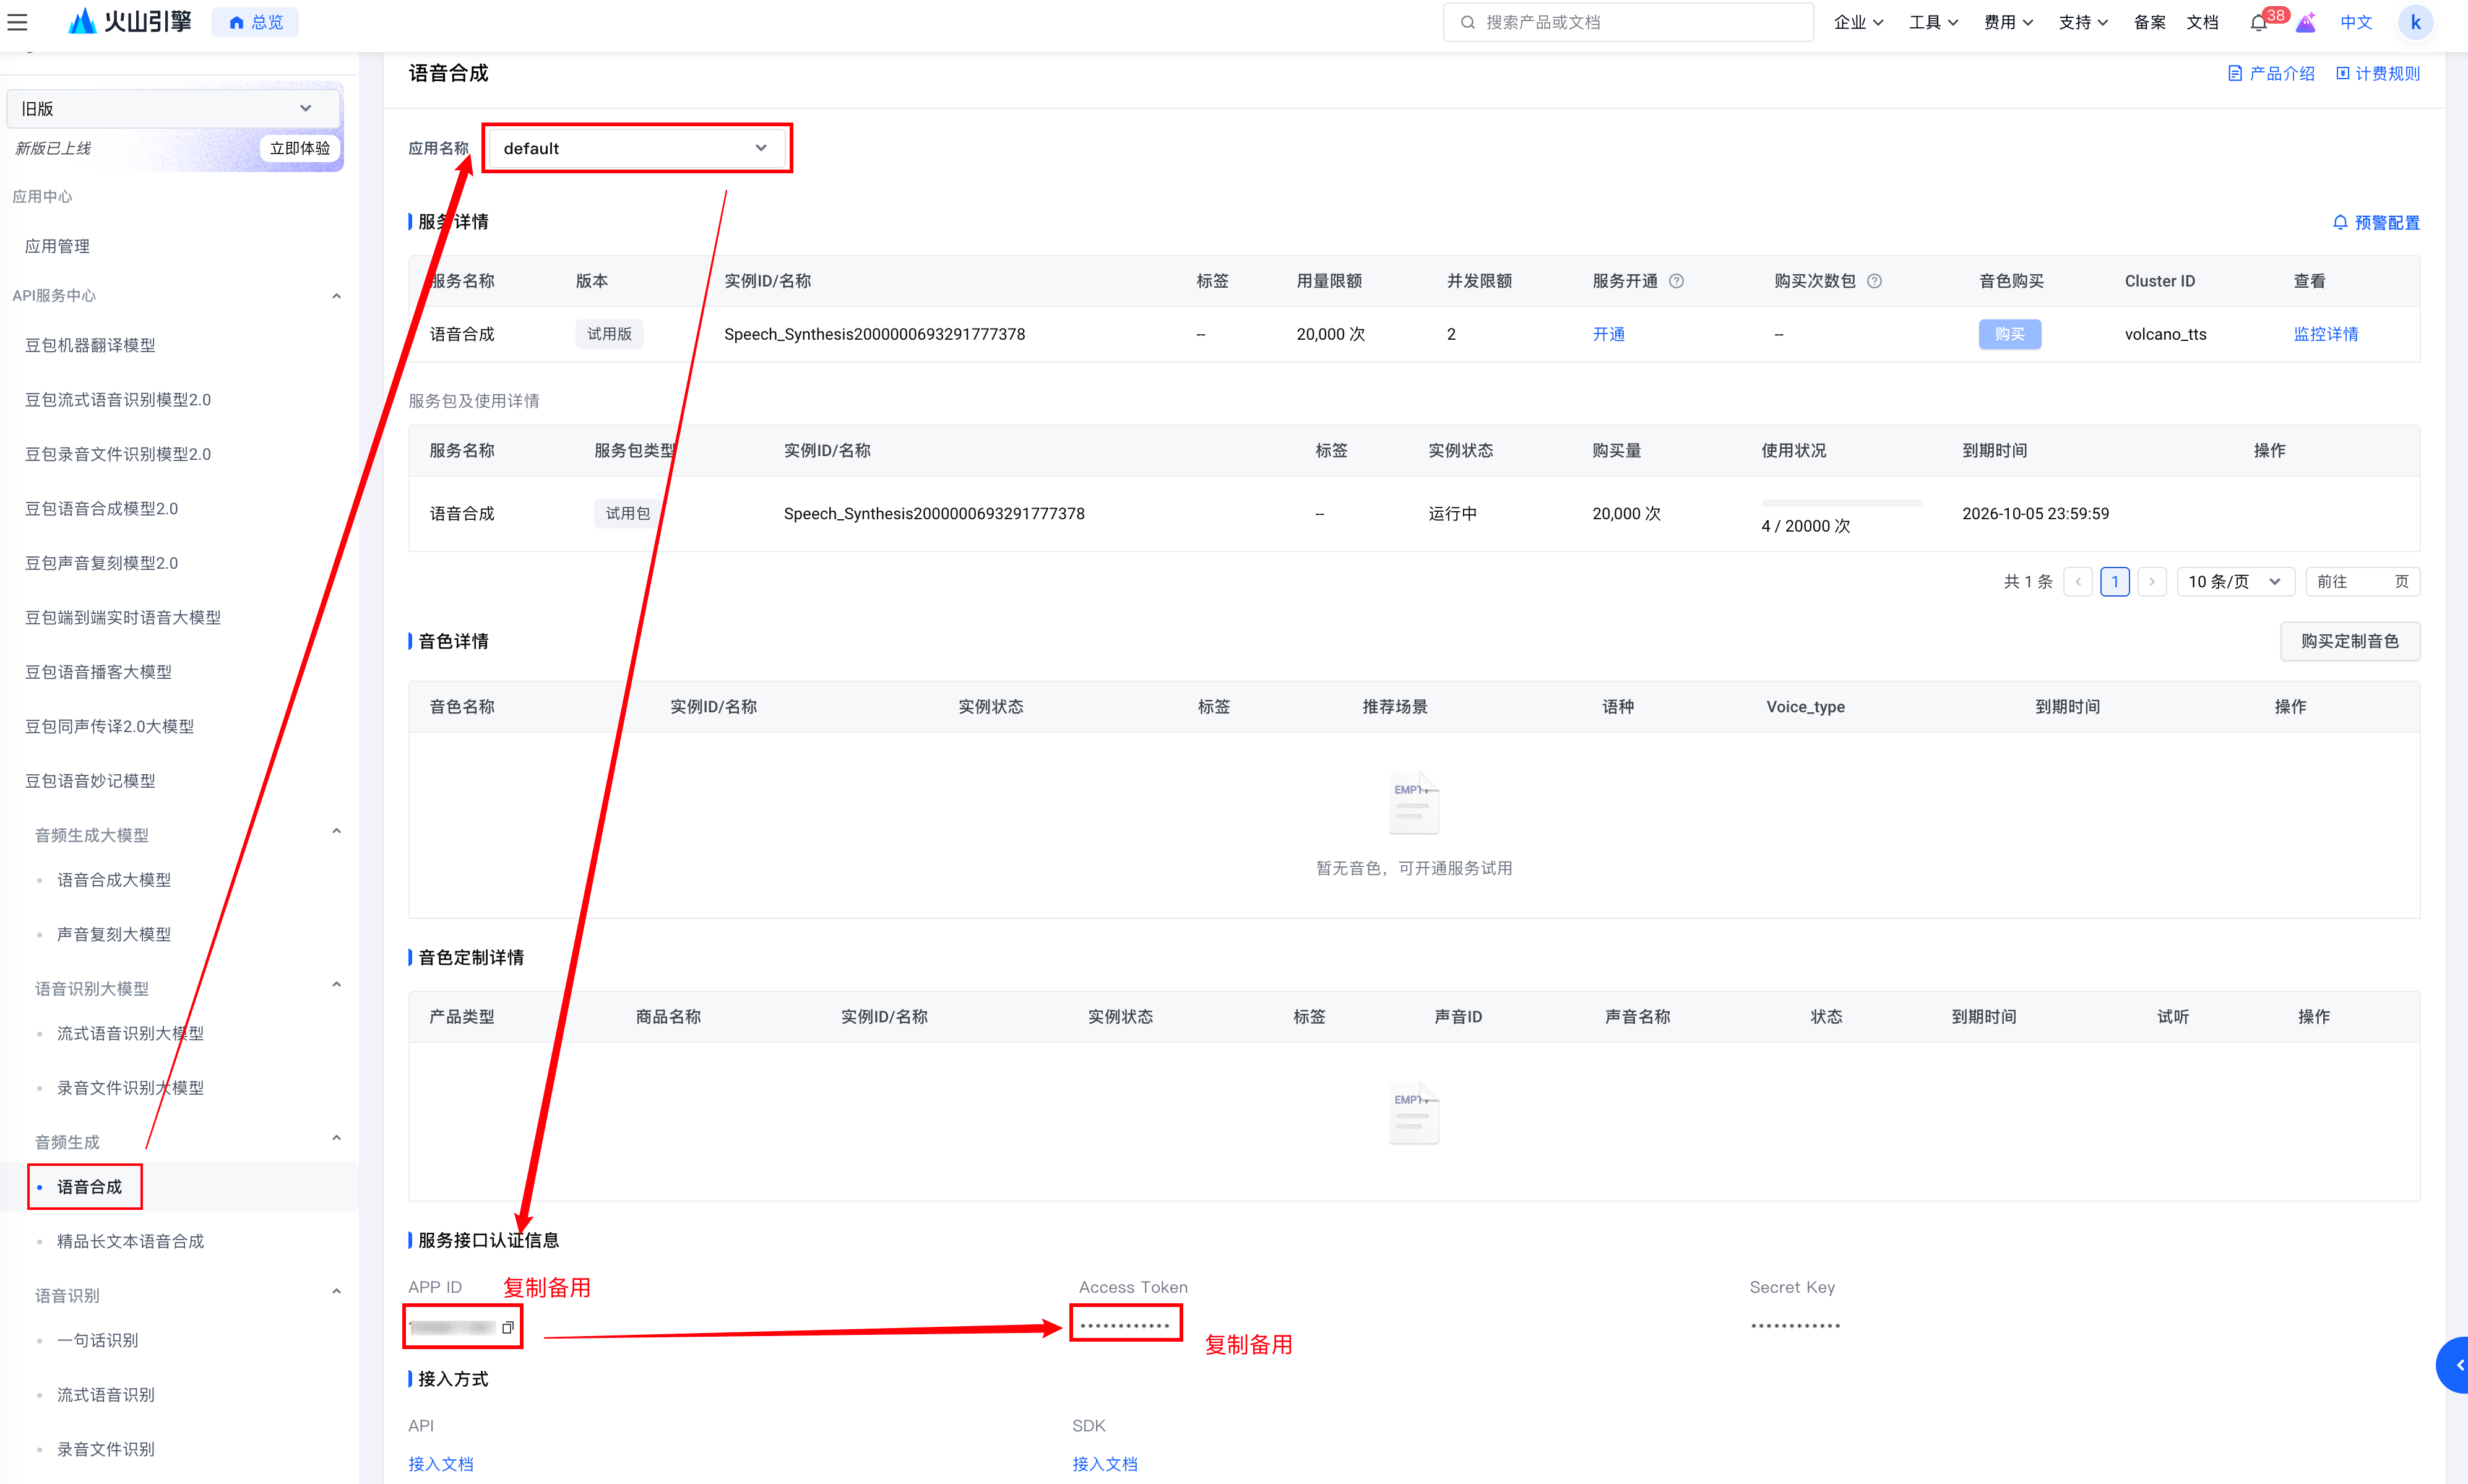Image resolution: width=2468 pixels, height=1484 pixels.
Task: Open the 10 条/页 page size dropdown
Action: [2234, 581]
